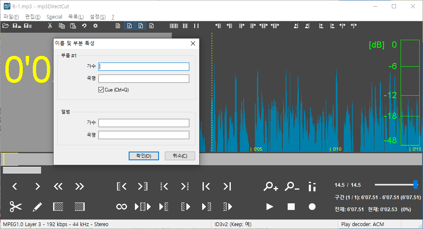Click the gear icon in the top toolbar
Viewport: 423px width, 229px height.
pos(95,26)
